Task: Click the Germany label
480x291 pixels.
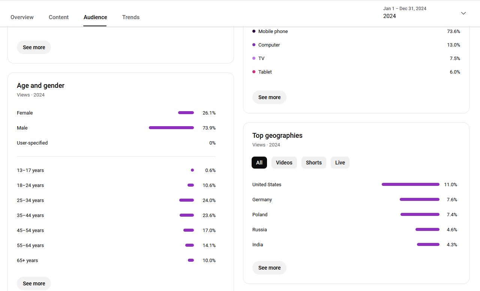Action: (x=262, y=200)
